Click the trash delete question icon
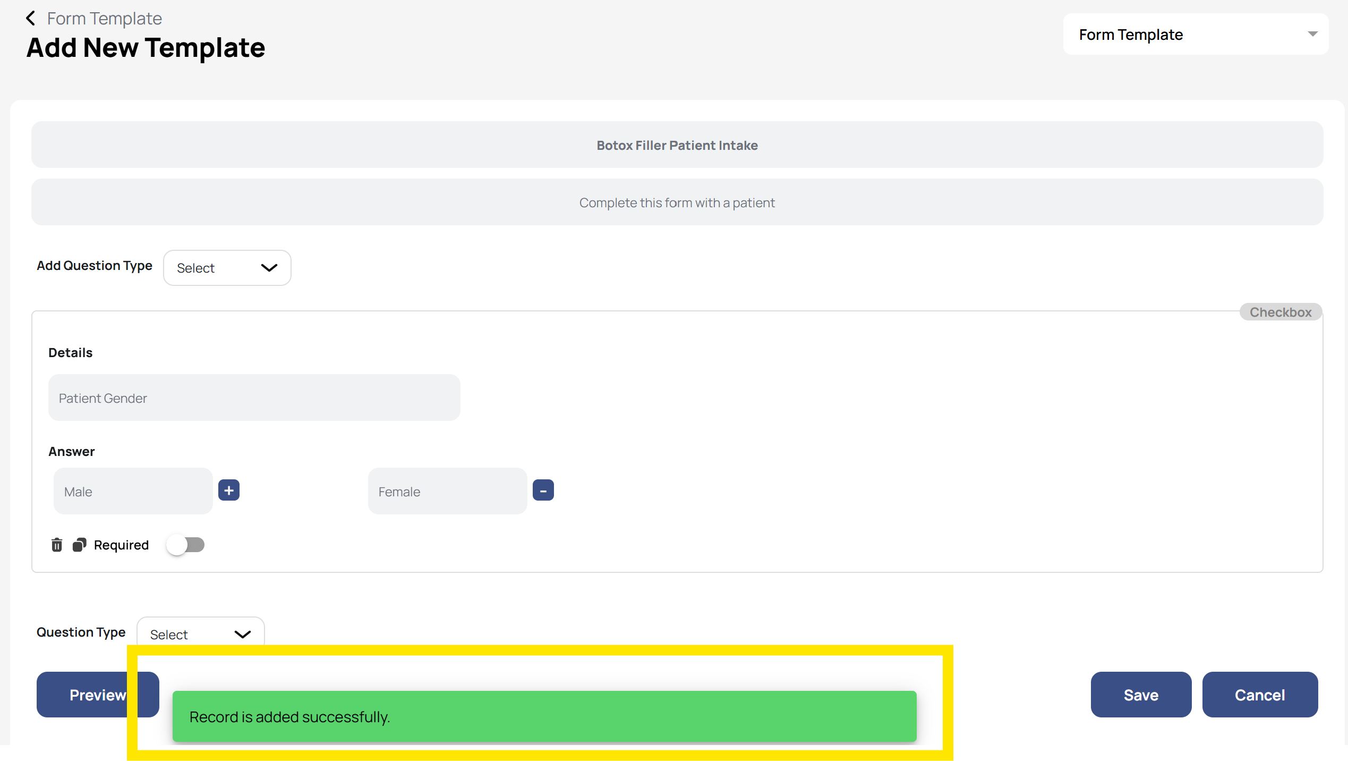Image resolution: width=1348 pixels, height=761 pixels. 57,545
